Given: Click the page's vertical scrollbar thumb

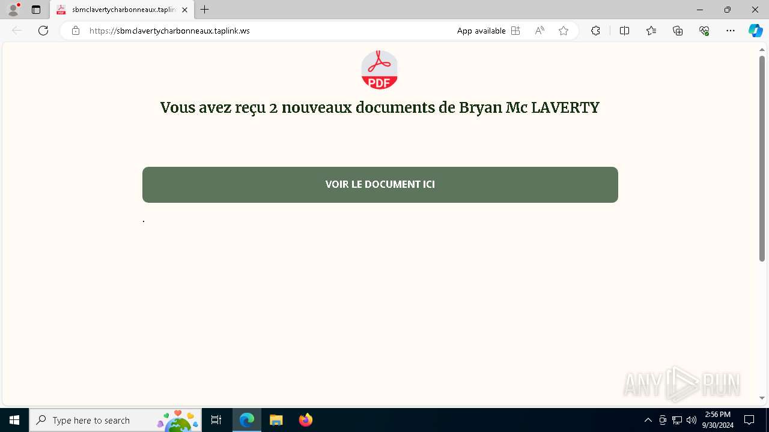Looking at the screenshot, I should tap(762, 158).
